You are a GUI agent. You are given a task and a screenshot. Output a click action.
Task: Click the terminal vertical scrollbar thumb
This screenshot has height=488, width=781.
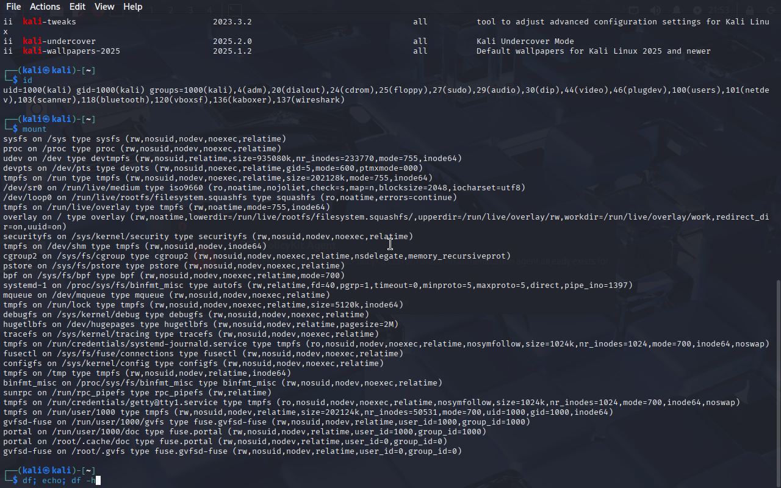tap(777, 383)
